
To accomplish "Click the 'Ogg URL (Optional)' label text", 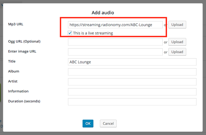I will pos(24,41).
